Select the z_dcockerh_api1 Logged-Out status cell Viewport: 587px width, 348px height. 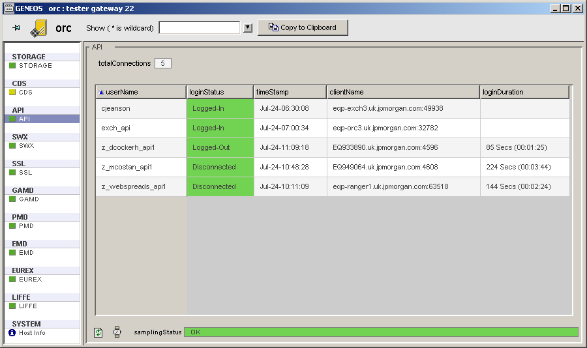coord(220,148)
